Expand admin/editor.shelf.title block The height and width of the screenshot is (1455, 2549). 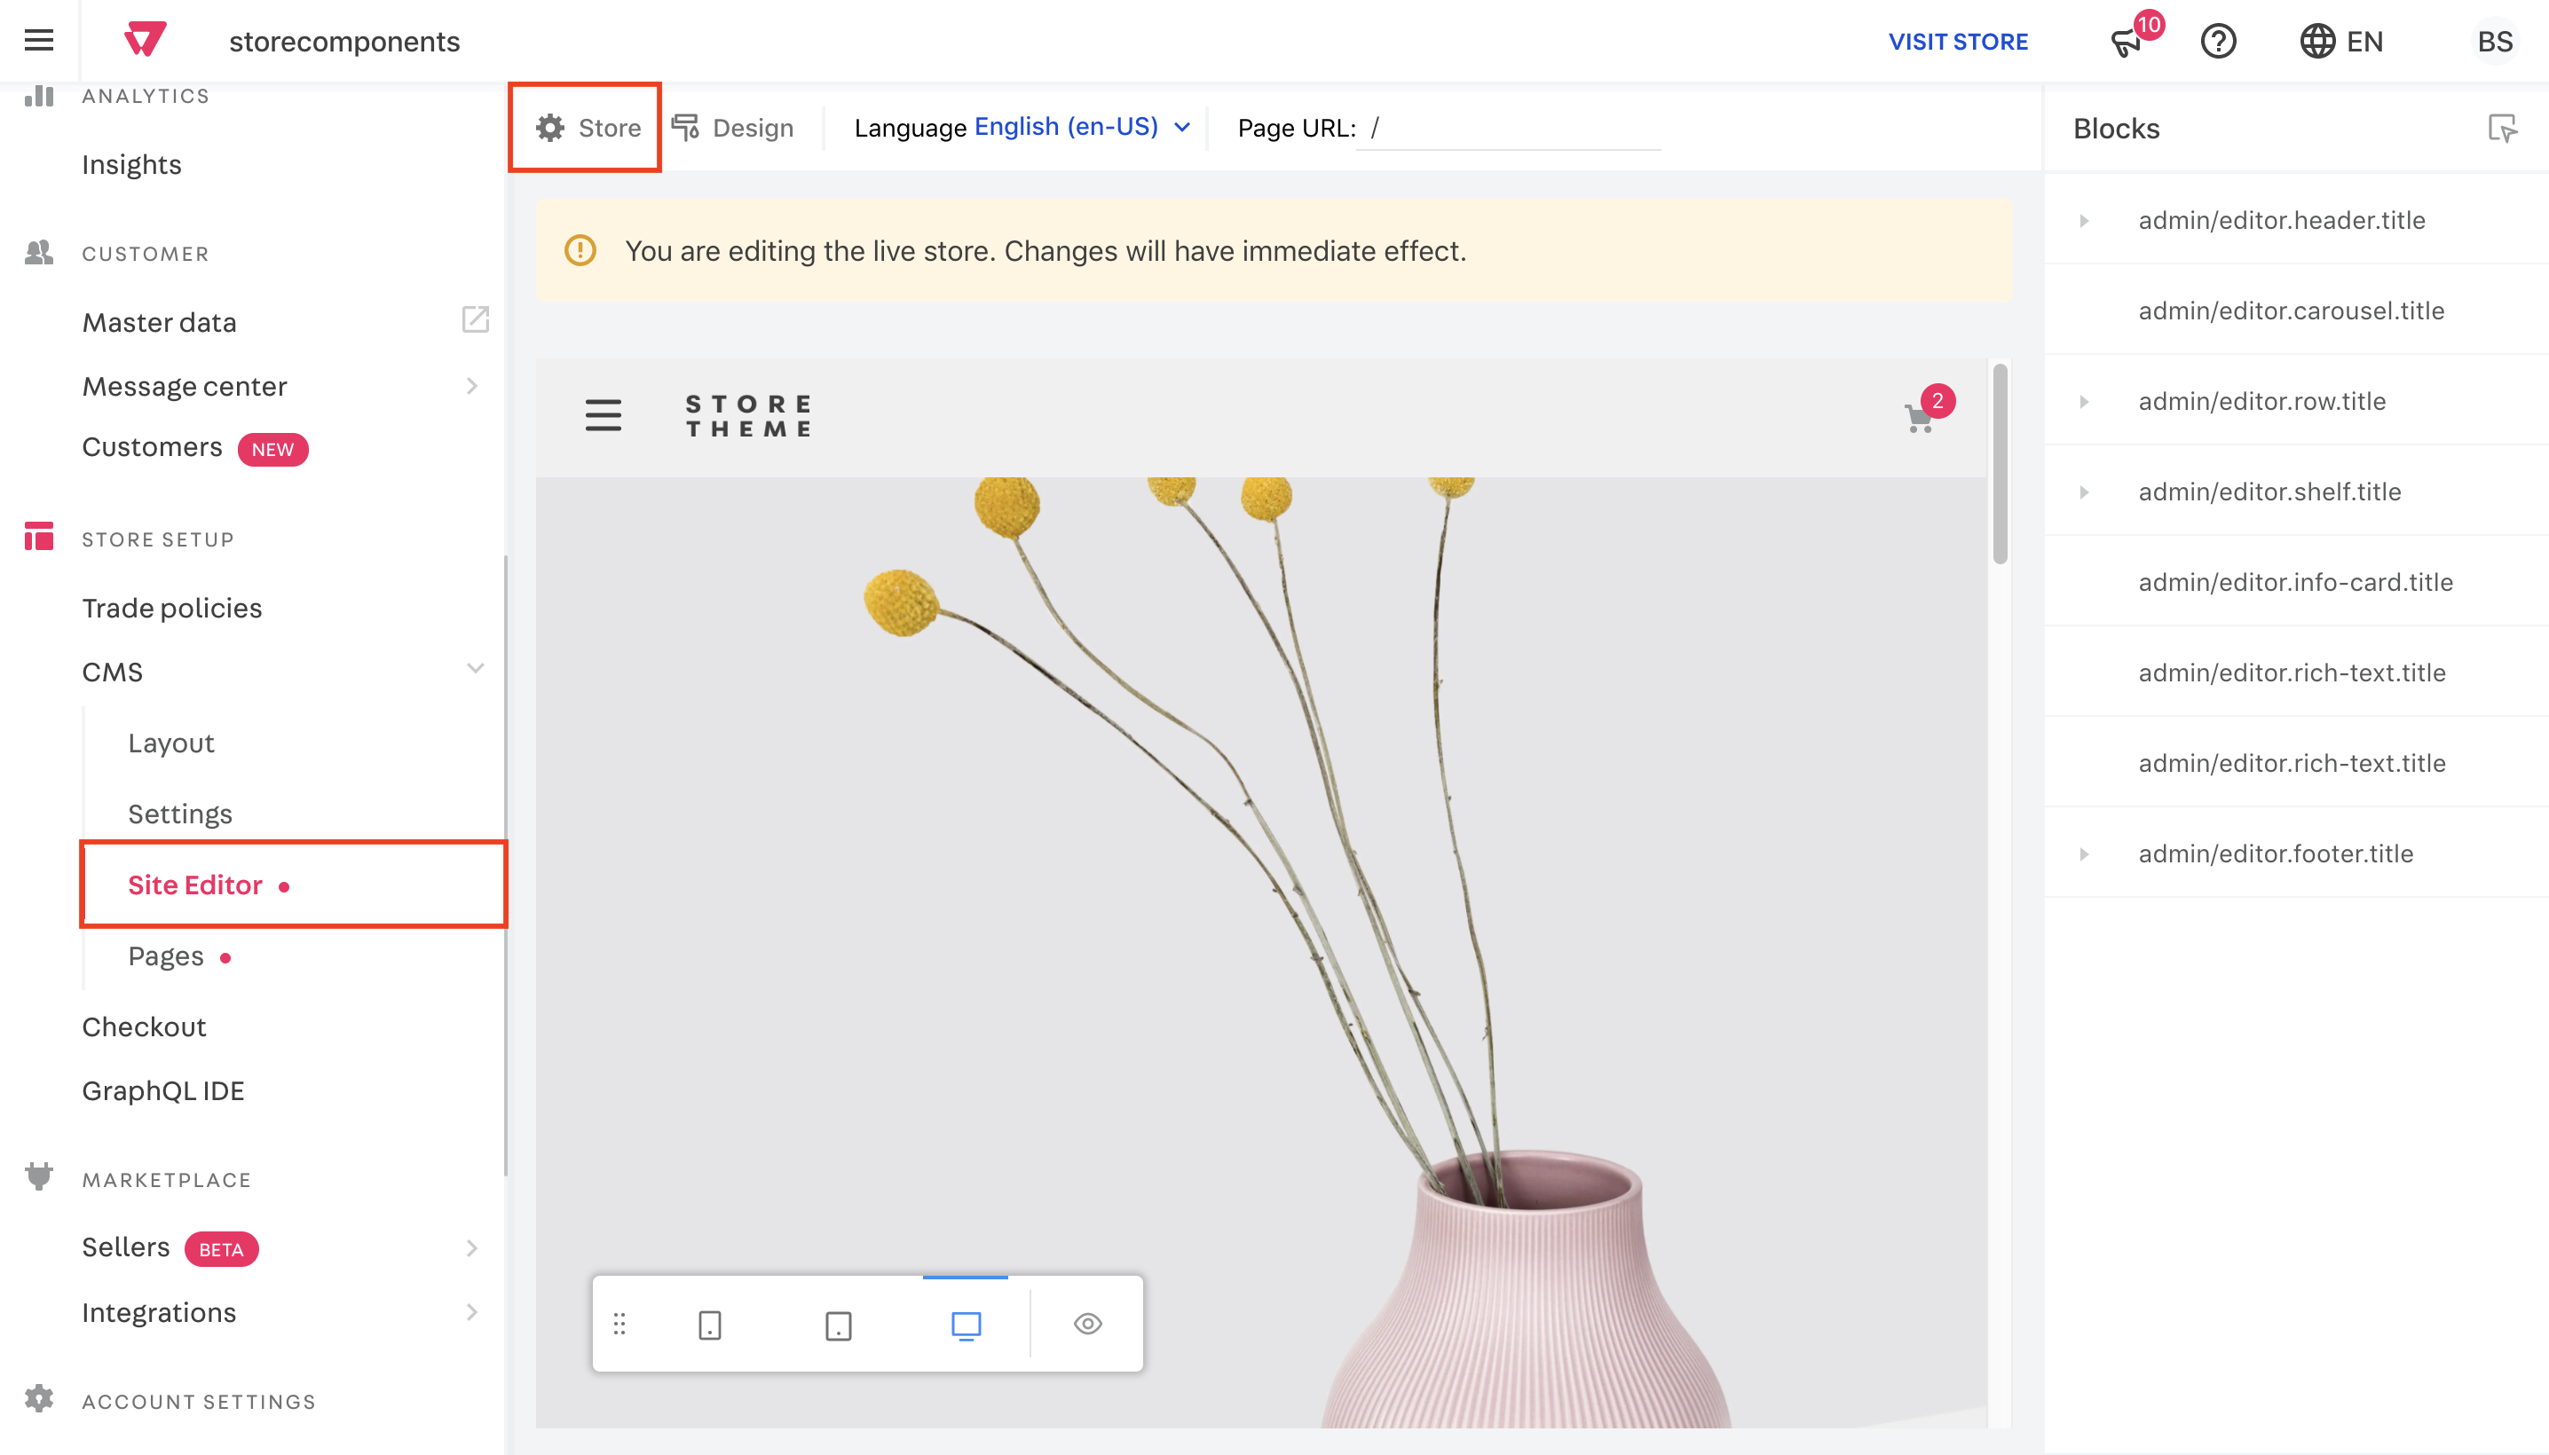click(2084, 492)
